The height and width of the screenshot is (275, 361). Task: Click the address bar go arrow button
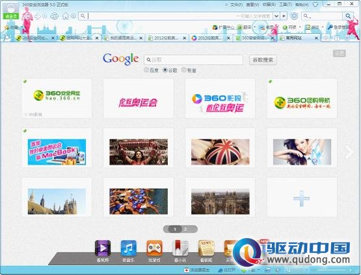point(284,16)
